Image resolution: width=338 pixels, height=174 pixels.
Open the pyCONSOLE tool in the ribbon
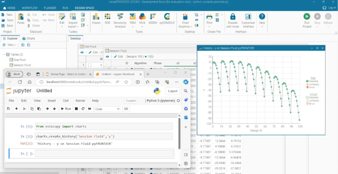[x=167, y=19]
